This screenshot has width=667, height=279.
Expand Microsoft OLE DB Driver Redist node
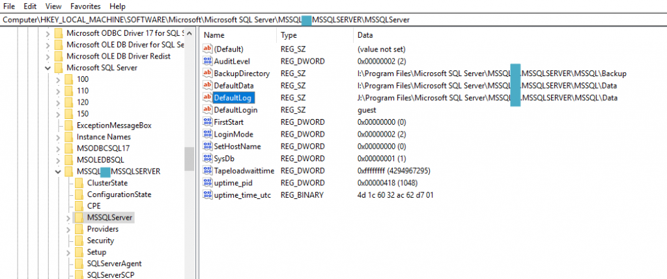click(48, 56)
